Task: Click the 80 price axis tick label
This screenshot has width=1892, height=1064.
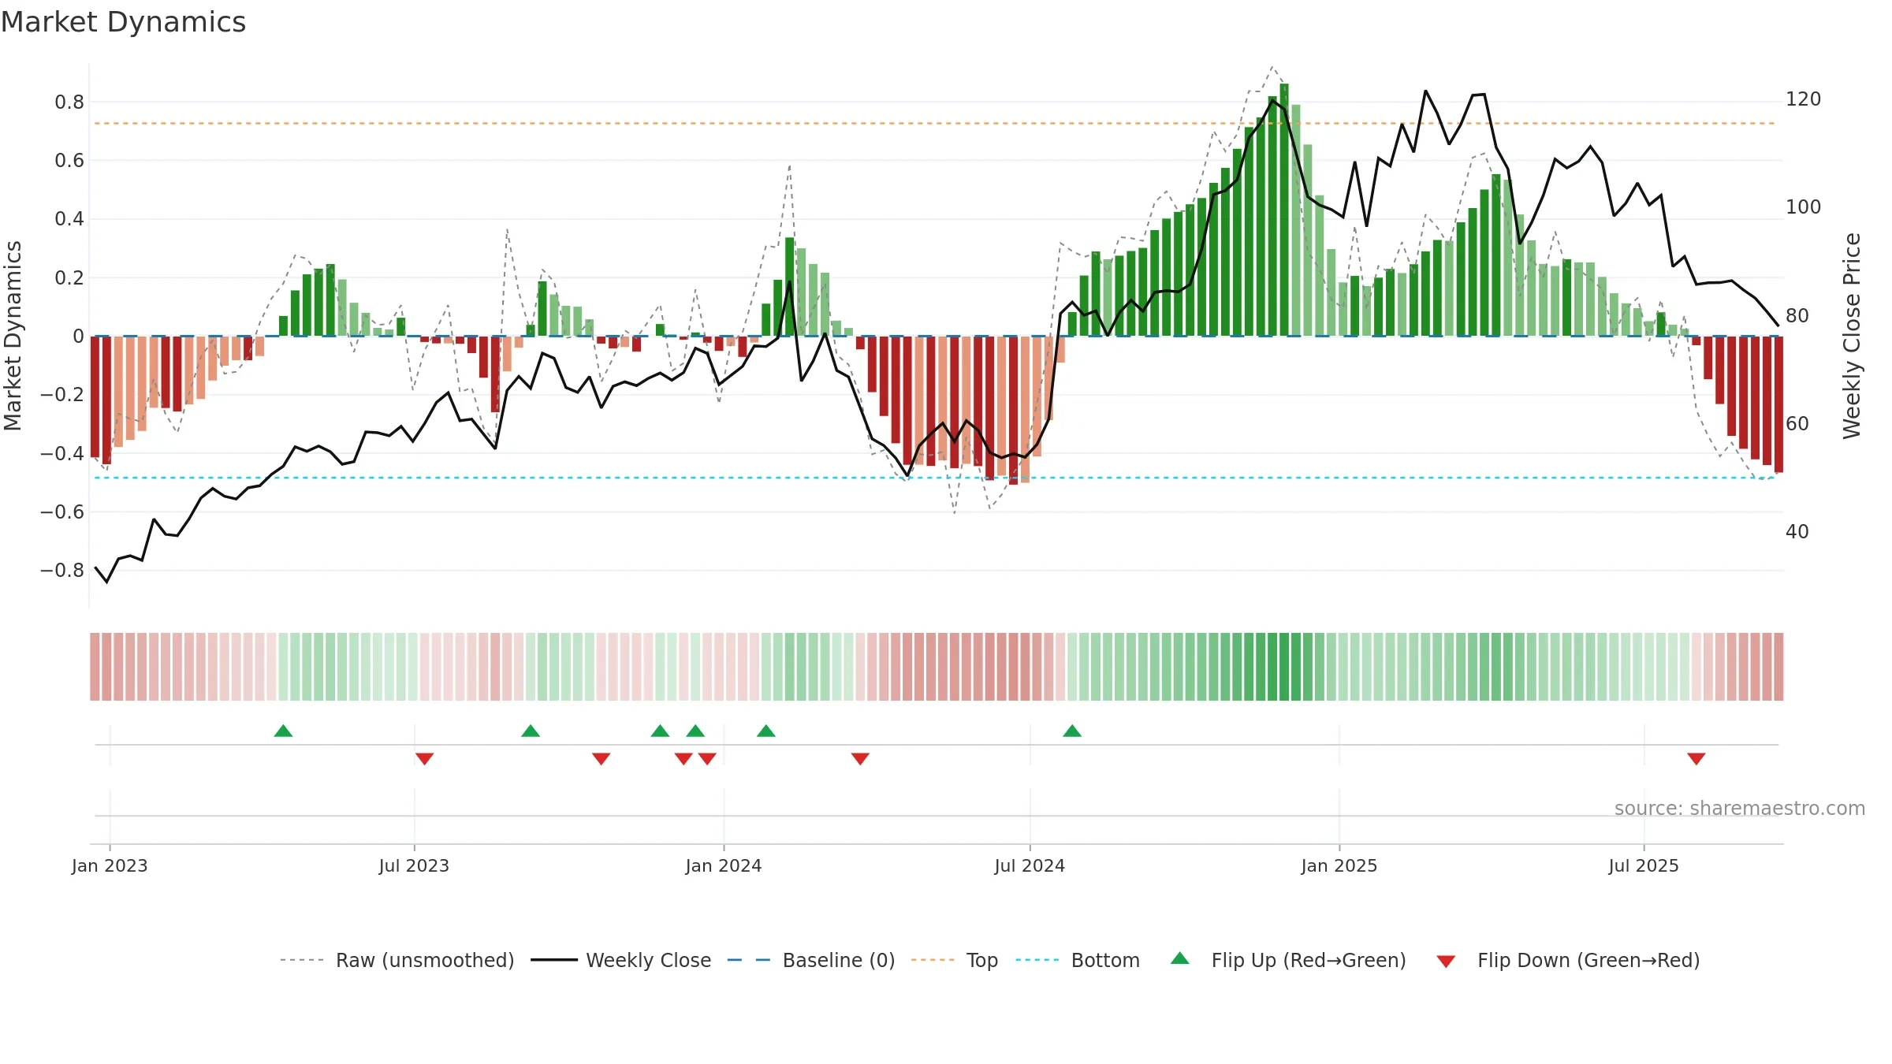Action: tap(1797, 316)
